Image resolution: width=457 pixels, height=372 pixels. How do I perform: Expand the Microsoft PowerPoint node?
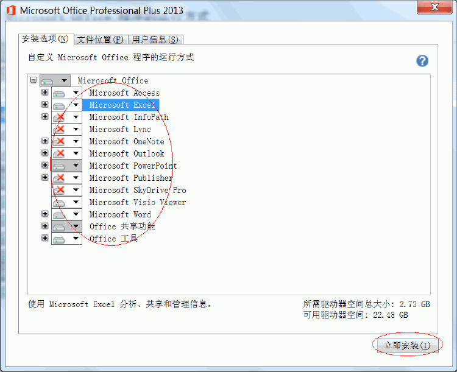(x=45, y=166)
